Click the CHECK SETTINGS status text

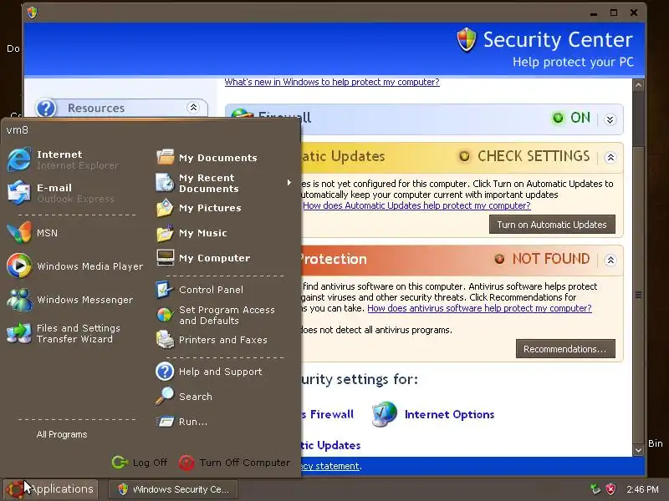click(534, 156)
